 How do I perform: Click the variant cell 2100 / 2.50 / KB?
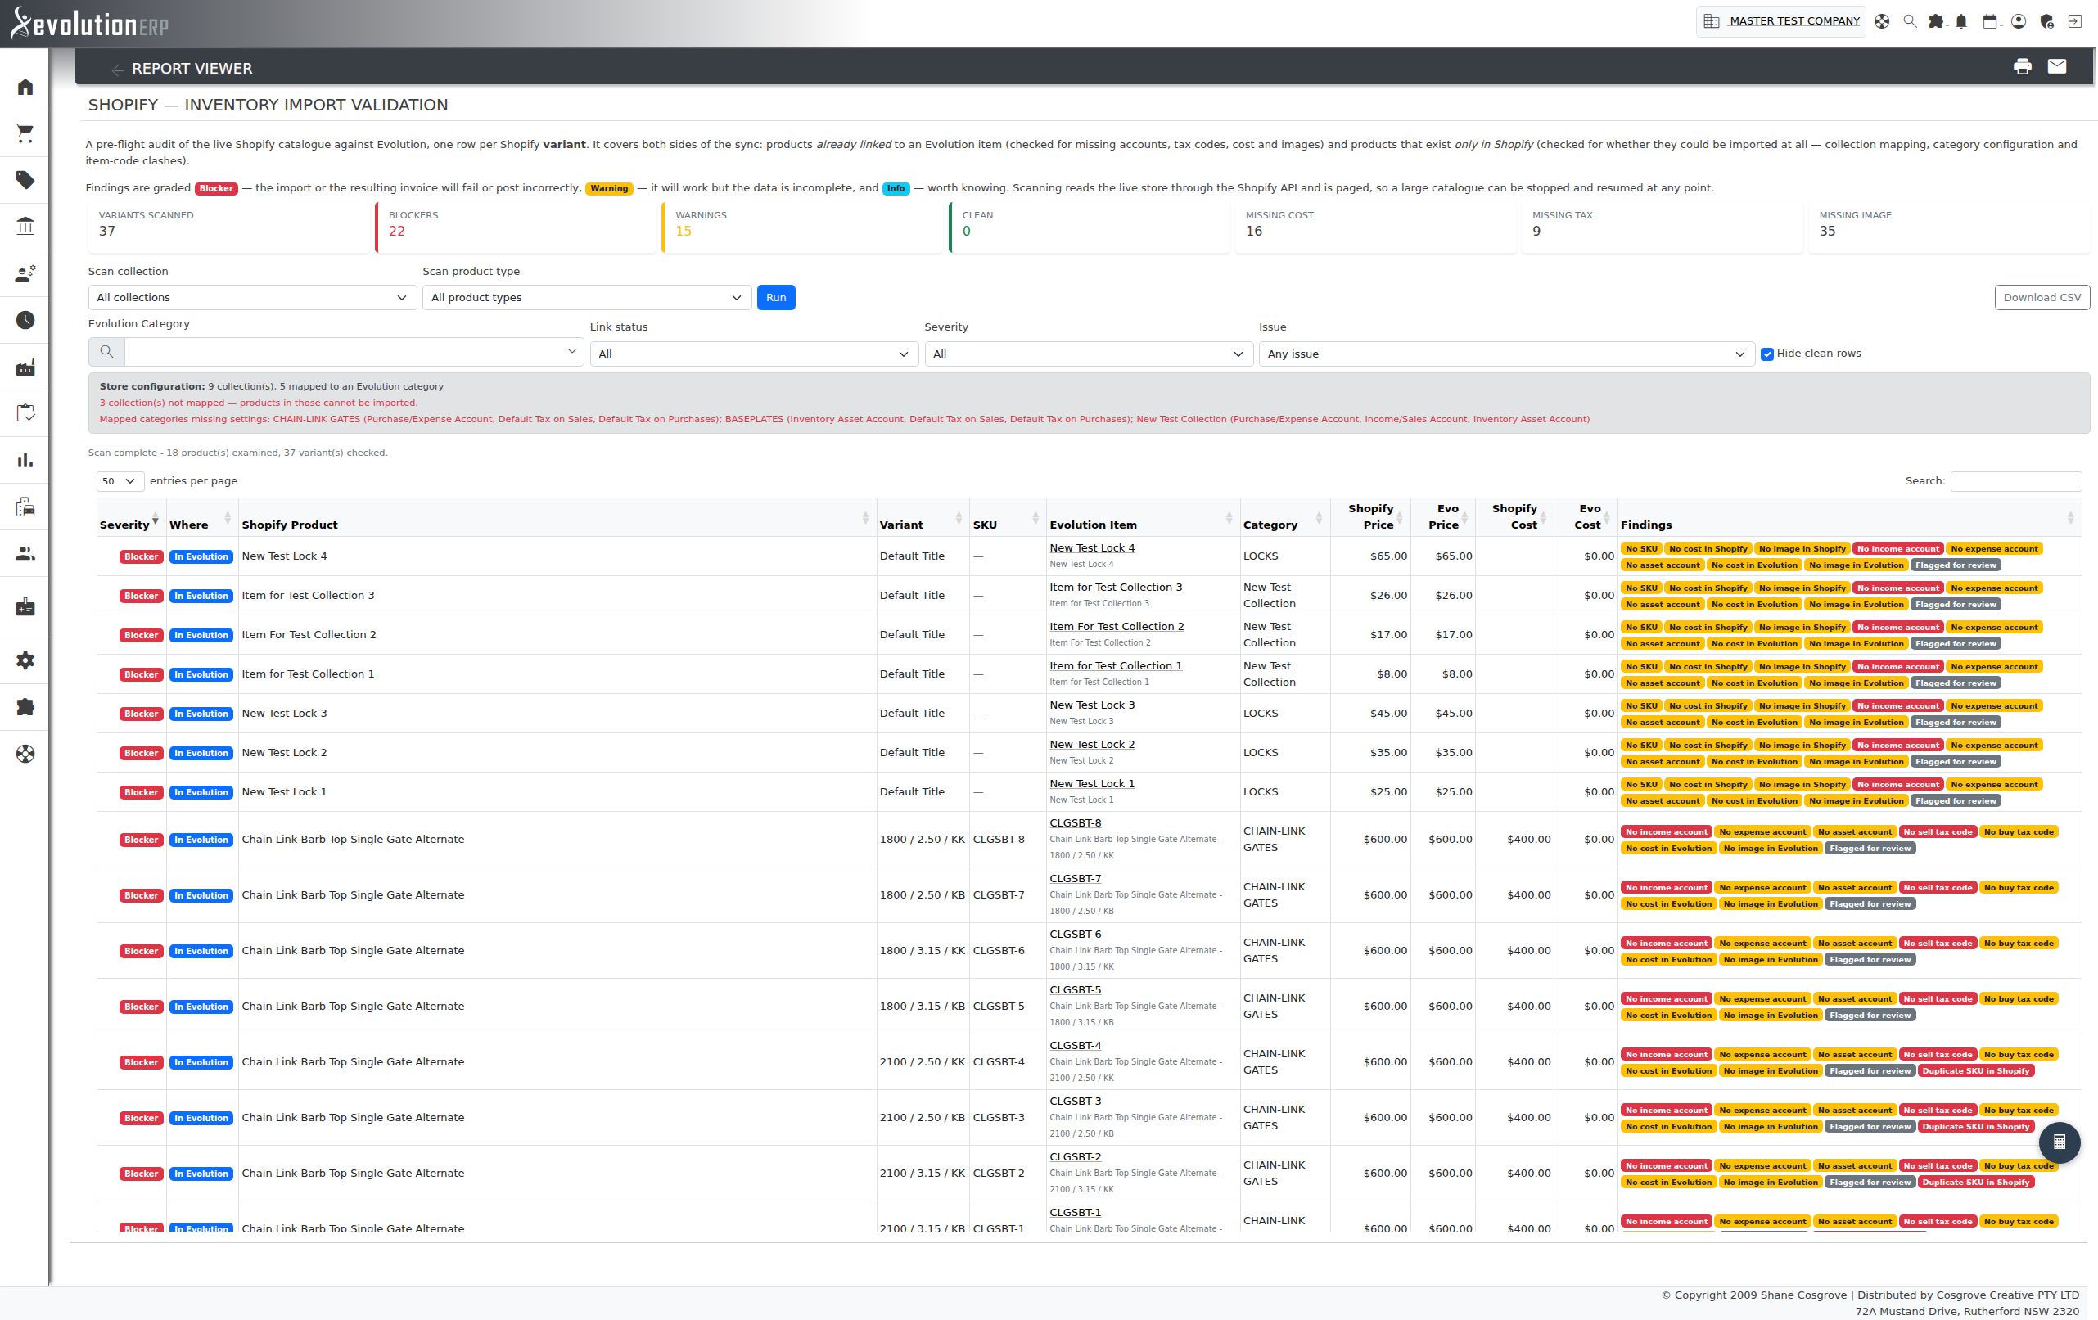922,1117
